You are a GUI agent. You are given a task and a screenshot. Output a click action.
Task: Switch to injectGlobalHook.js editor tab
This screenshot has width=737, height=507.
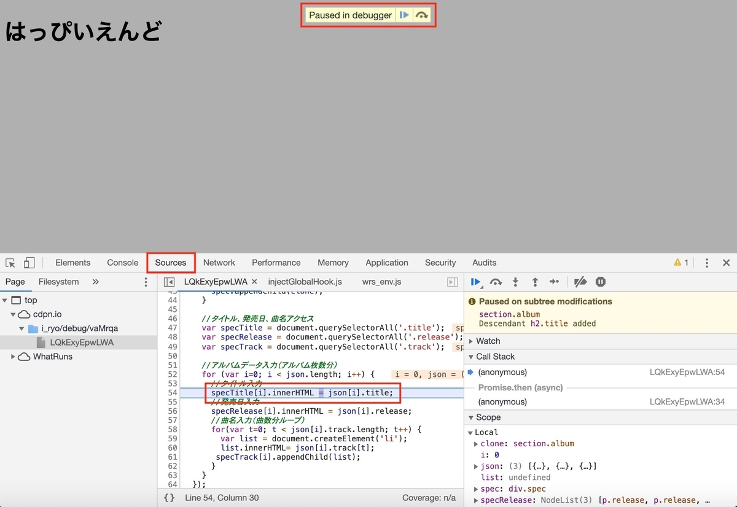click(x=305, y=282)
